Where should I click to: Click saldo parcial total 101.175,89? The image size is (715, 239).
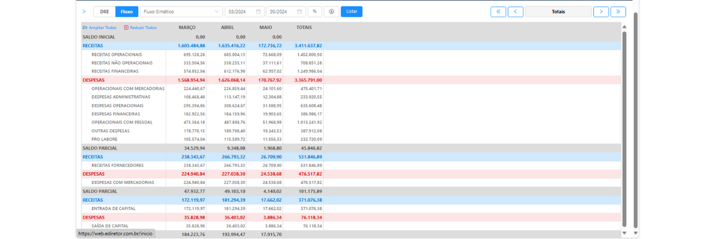click(x=311, y=191)
